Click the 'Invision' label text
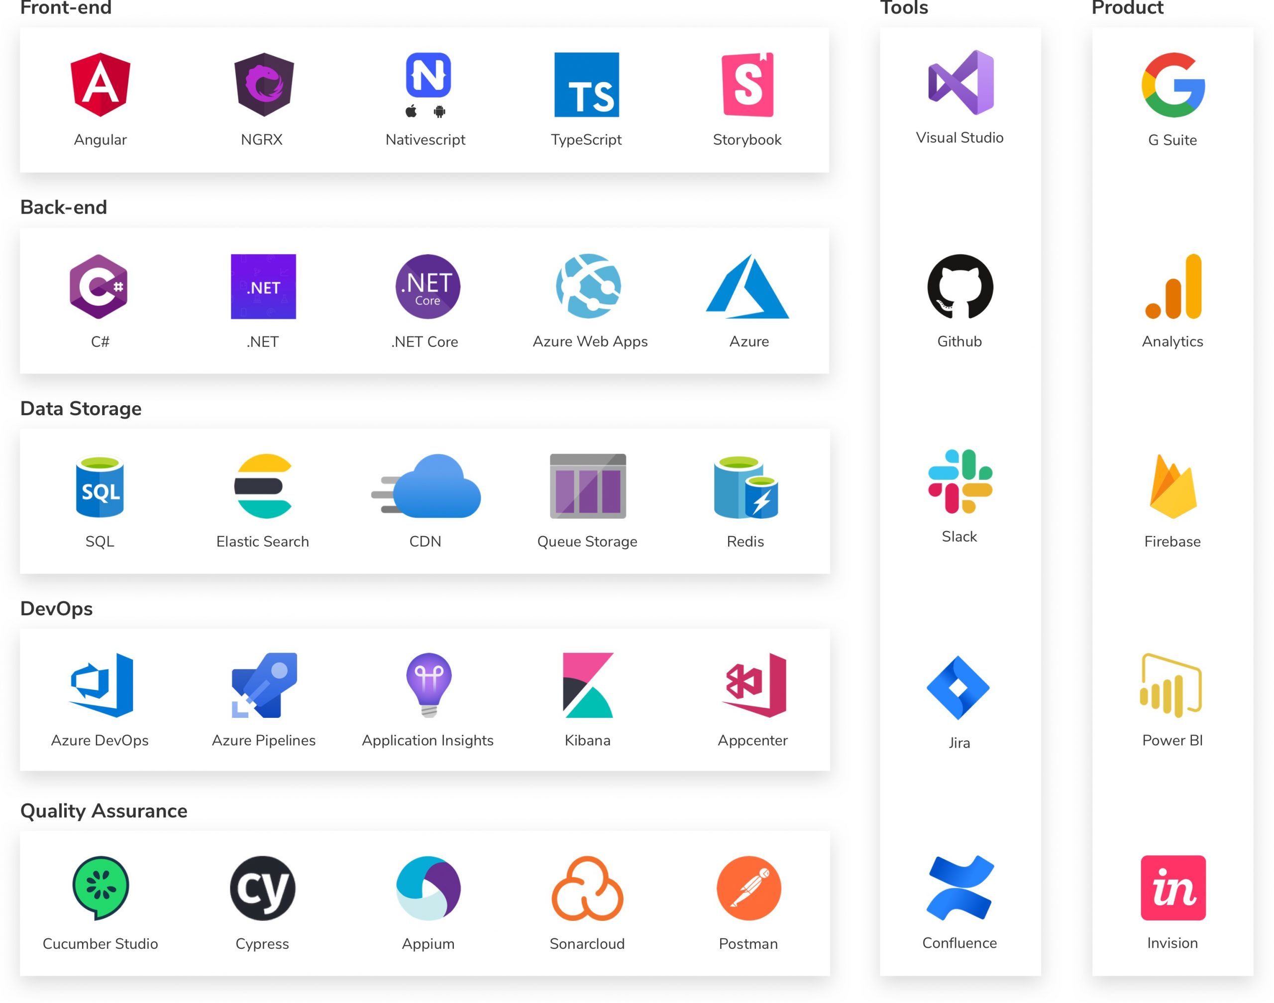The height and width of the screenshot is (1003, 1274). 1172,943
